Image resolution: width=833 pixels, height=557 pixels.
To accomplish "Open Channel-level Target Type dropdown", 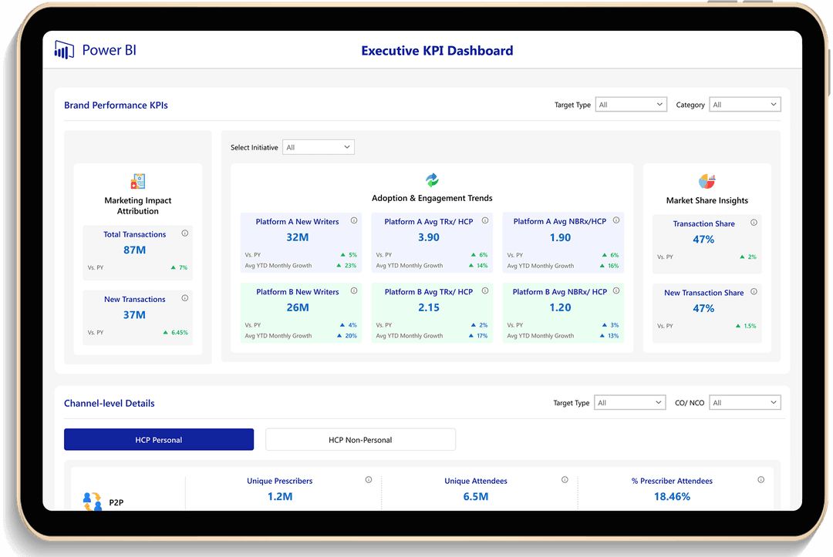I will click(629, 402).
